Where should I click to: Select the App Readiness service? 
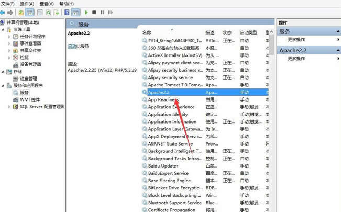click(205, 99)
